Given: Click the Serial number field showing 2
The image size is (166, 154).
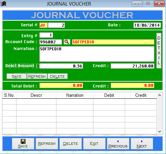Looking at the screenshot, I should point(56,25).
